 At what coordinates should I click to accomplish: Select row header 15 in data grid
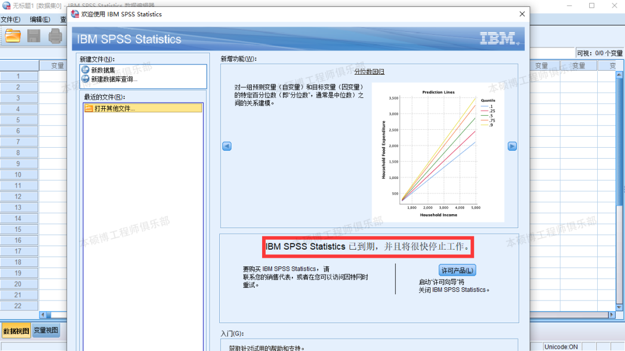tap(19, 229)
